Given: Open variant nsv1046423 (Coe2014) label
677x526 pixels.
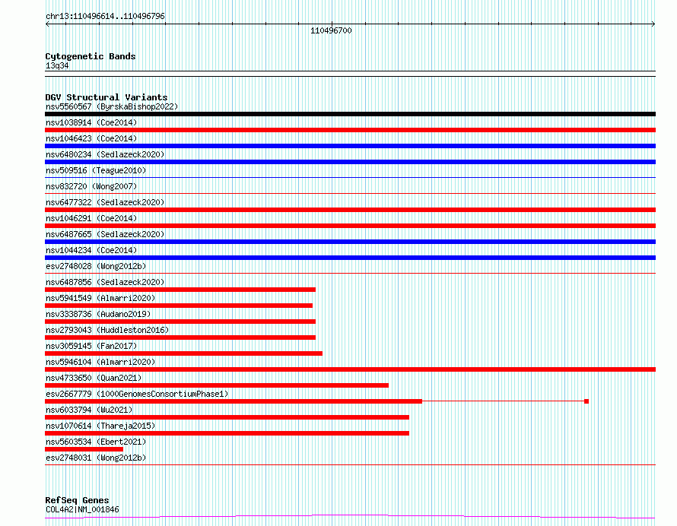Looking at the screenshot, I should tap(91, 138).
